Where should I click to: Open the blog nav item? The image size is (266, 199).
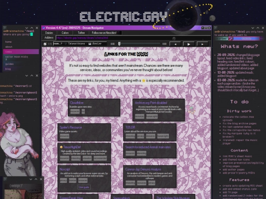coord(8,69)
